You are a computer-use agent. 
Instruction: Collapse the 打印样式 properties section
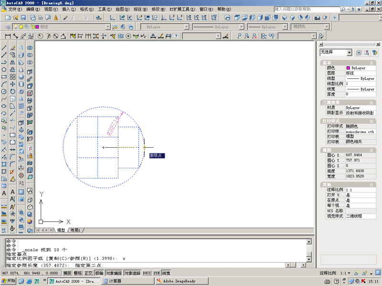(x=371, y=121)
